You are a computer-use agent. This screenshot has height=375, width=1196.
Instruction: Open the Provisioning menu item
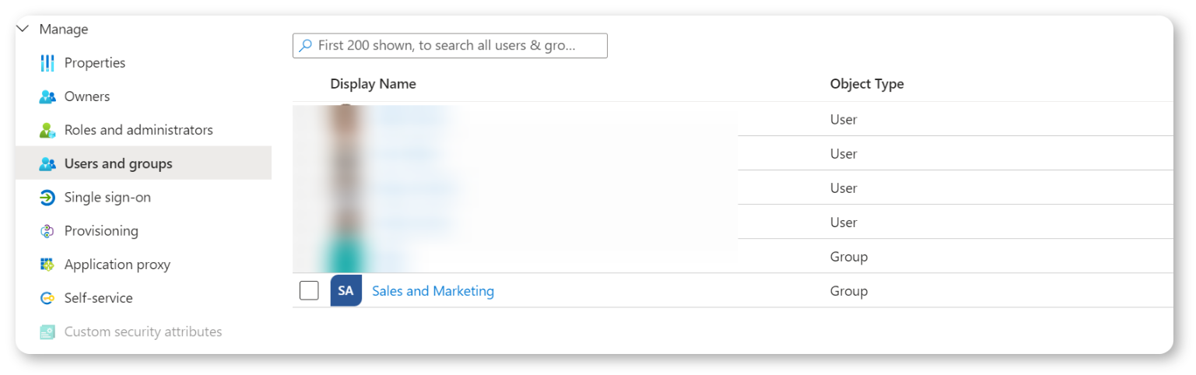101,231
